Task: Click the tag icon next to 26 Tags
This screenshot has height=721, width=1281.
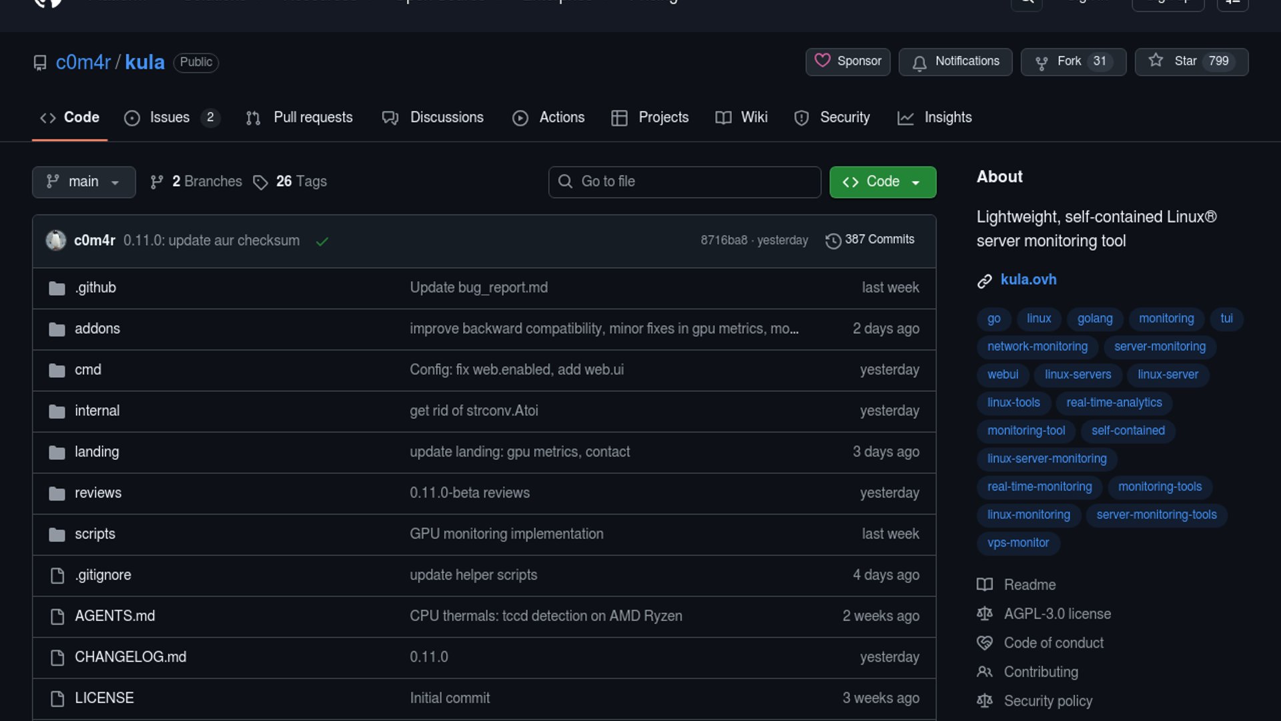Action: pos(260,182)
